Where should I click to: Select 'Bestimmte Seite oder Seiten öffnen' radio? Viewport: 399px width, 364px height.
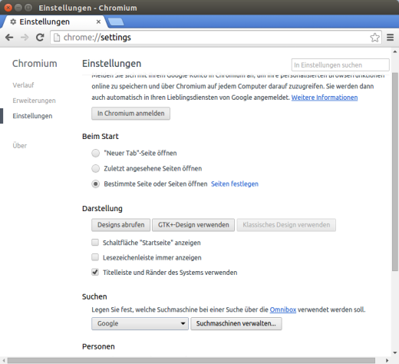pos(96,184)
